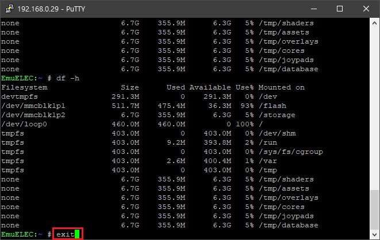Click the 'Filesystem' column header

[24, 88]
